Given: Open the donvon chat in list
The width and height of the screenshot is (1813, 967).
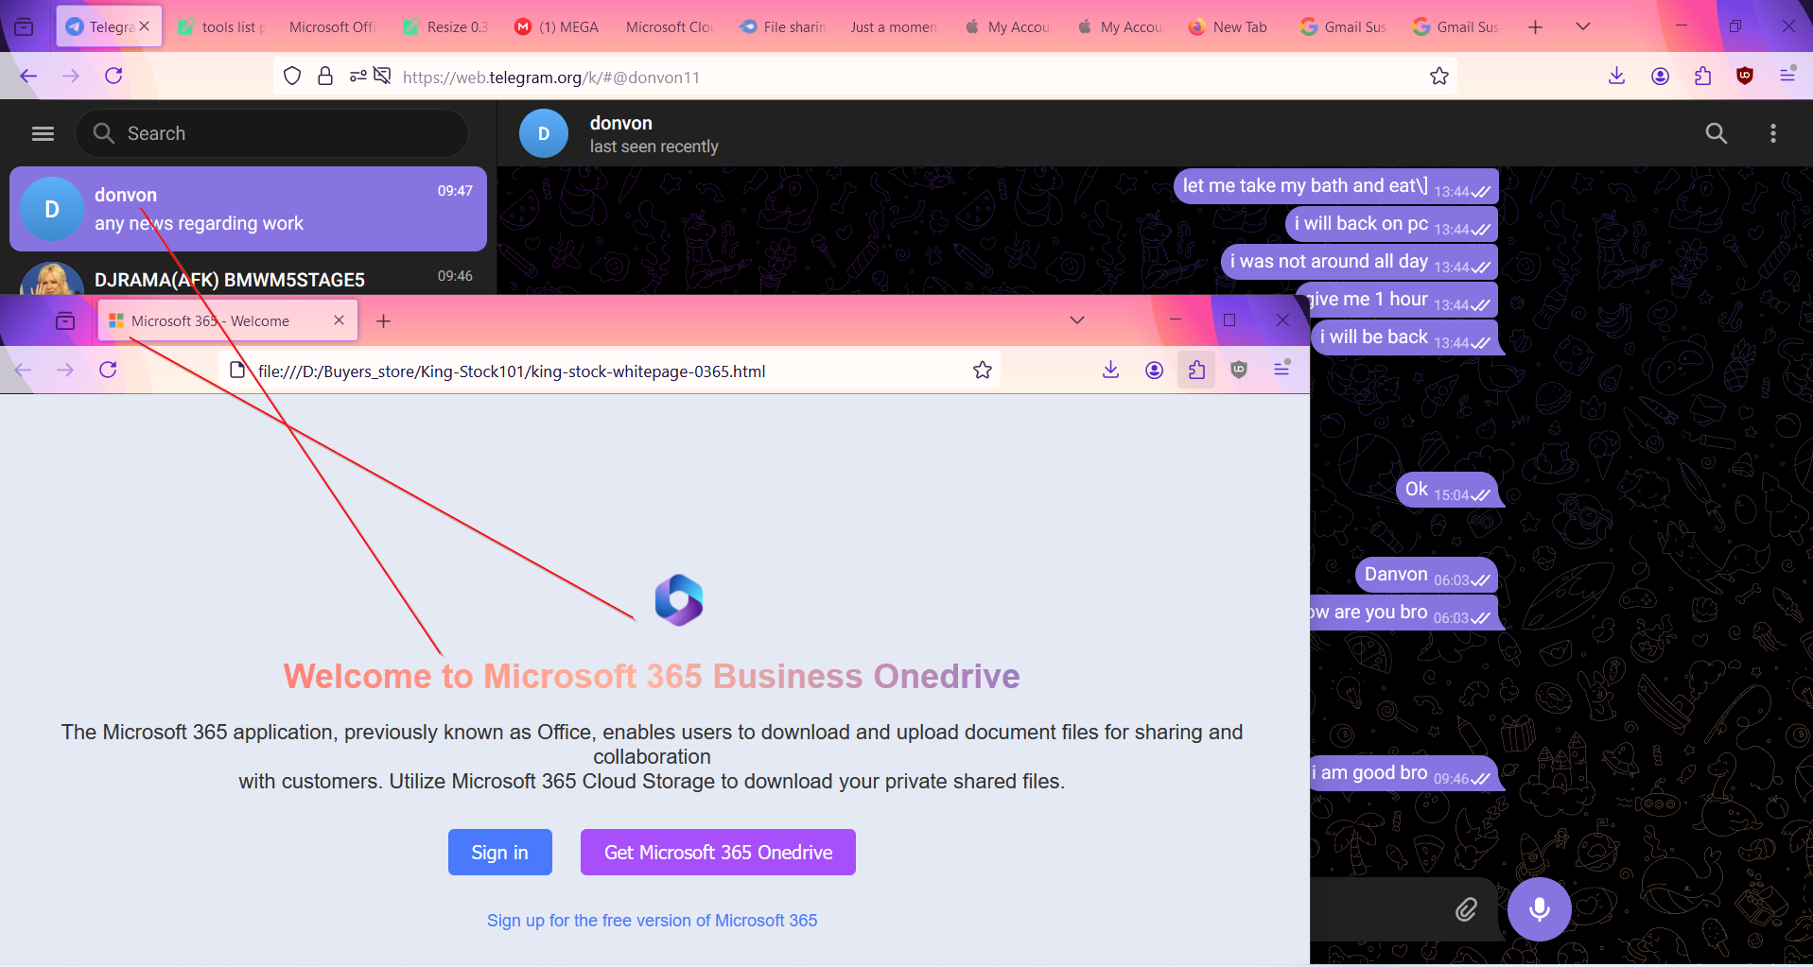Looking at the screenshot, I should click(x=248, y=209).
